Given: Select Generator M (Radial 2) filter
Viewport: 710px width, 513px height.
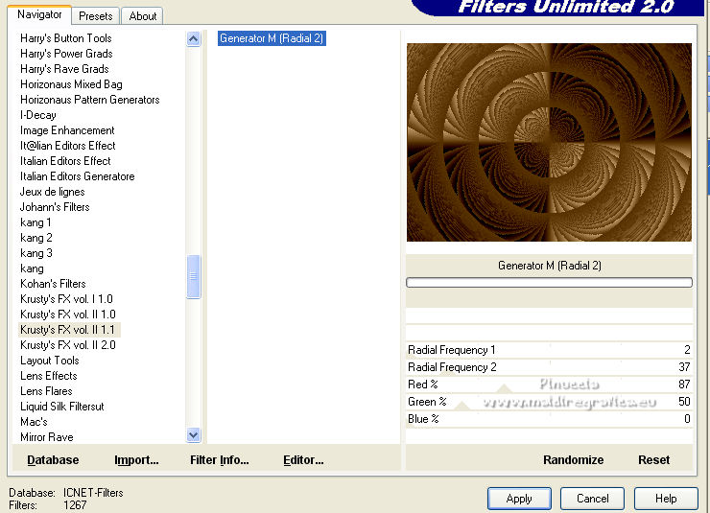Looking at the screenshot, I should [272, 38].
